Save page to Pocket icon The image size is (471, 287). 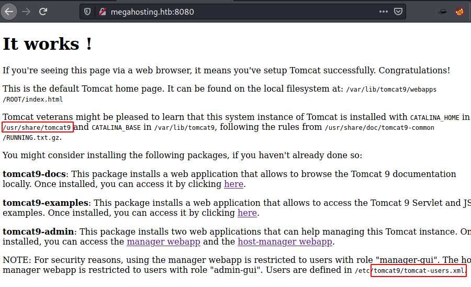398,12
